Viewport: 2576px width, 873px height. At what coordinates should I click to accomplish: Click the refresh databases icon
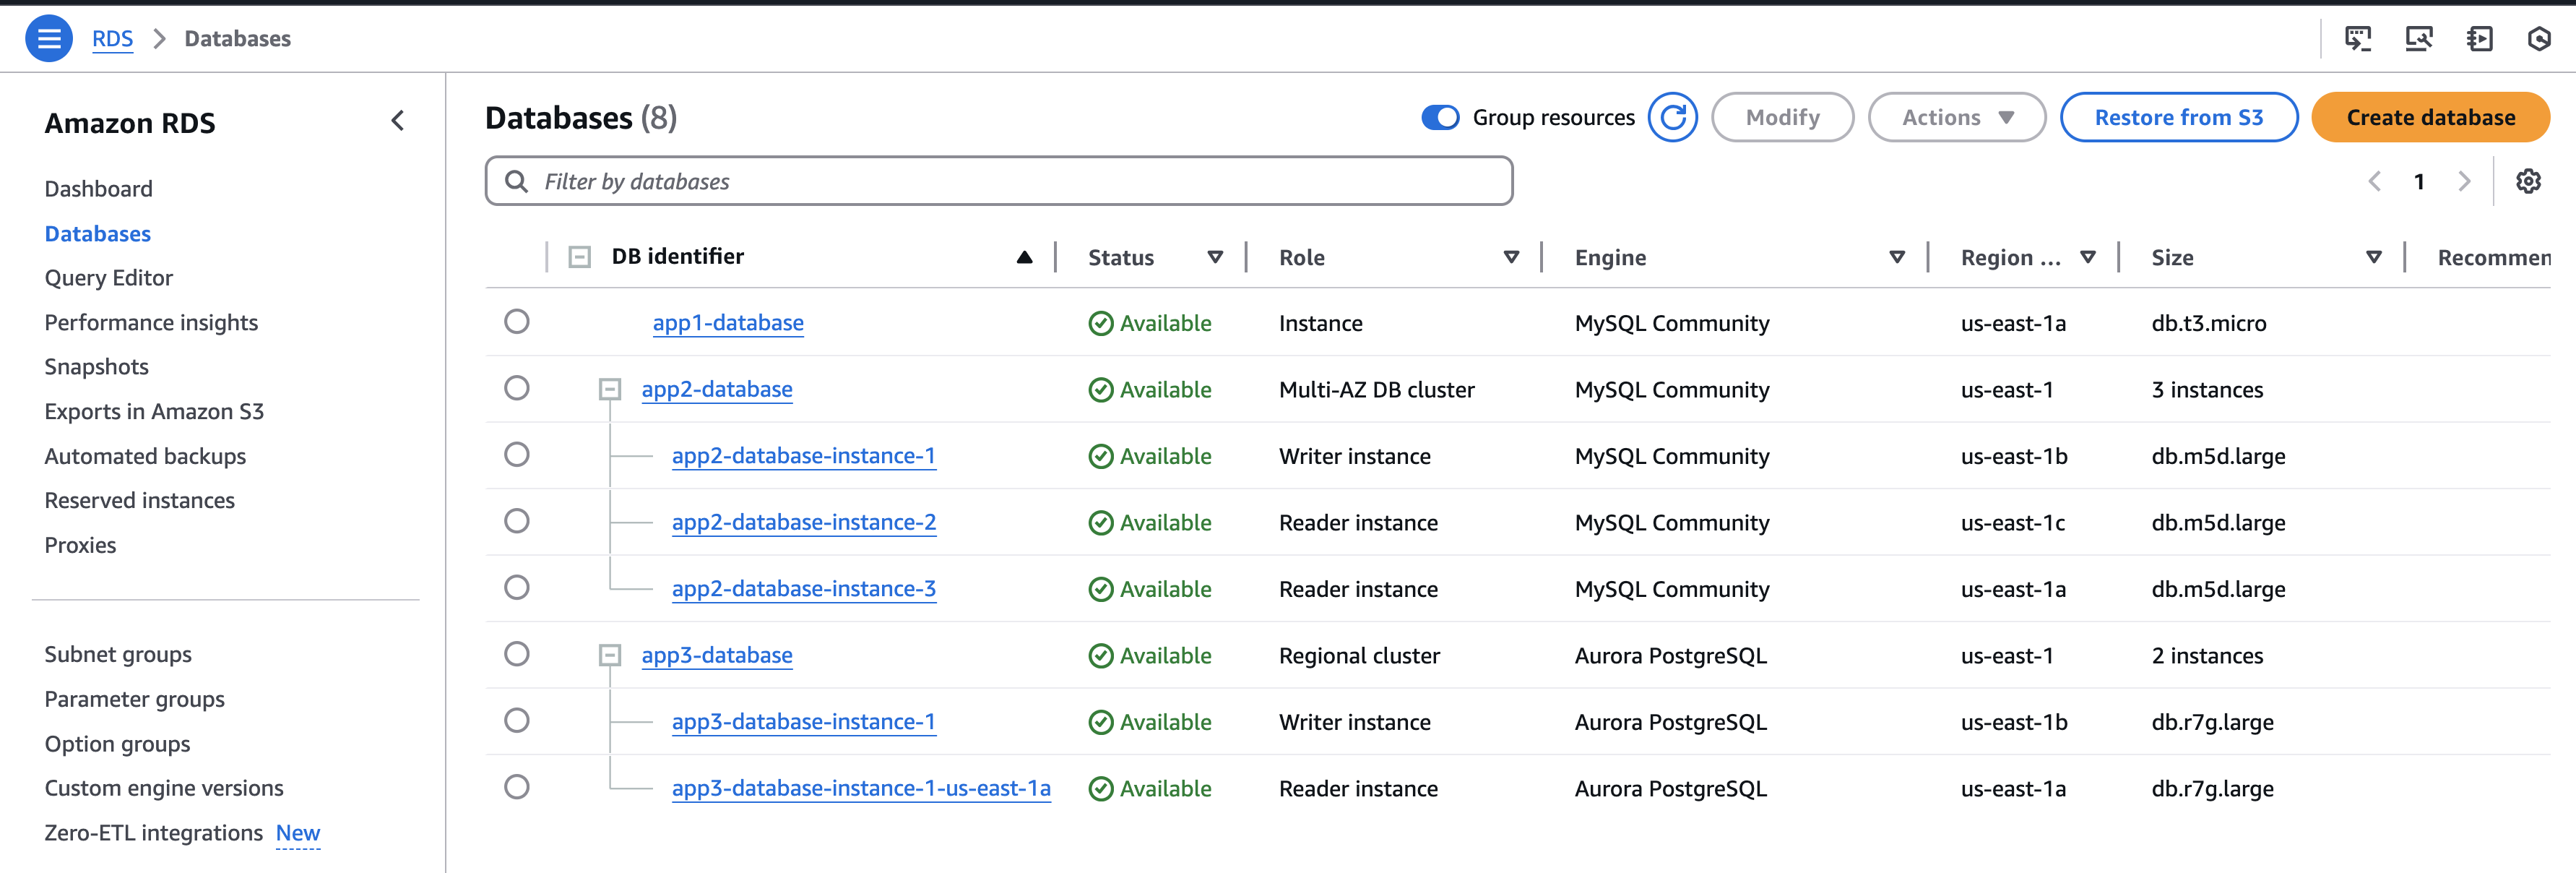click(x=1672, y=118)
